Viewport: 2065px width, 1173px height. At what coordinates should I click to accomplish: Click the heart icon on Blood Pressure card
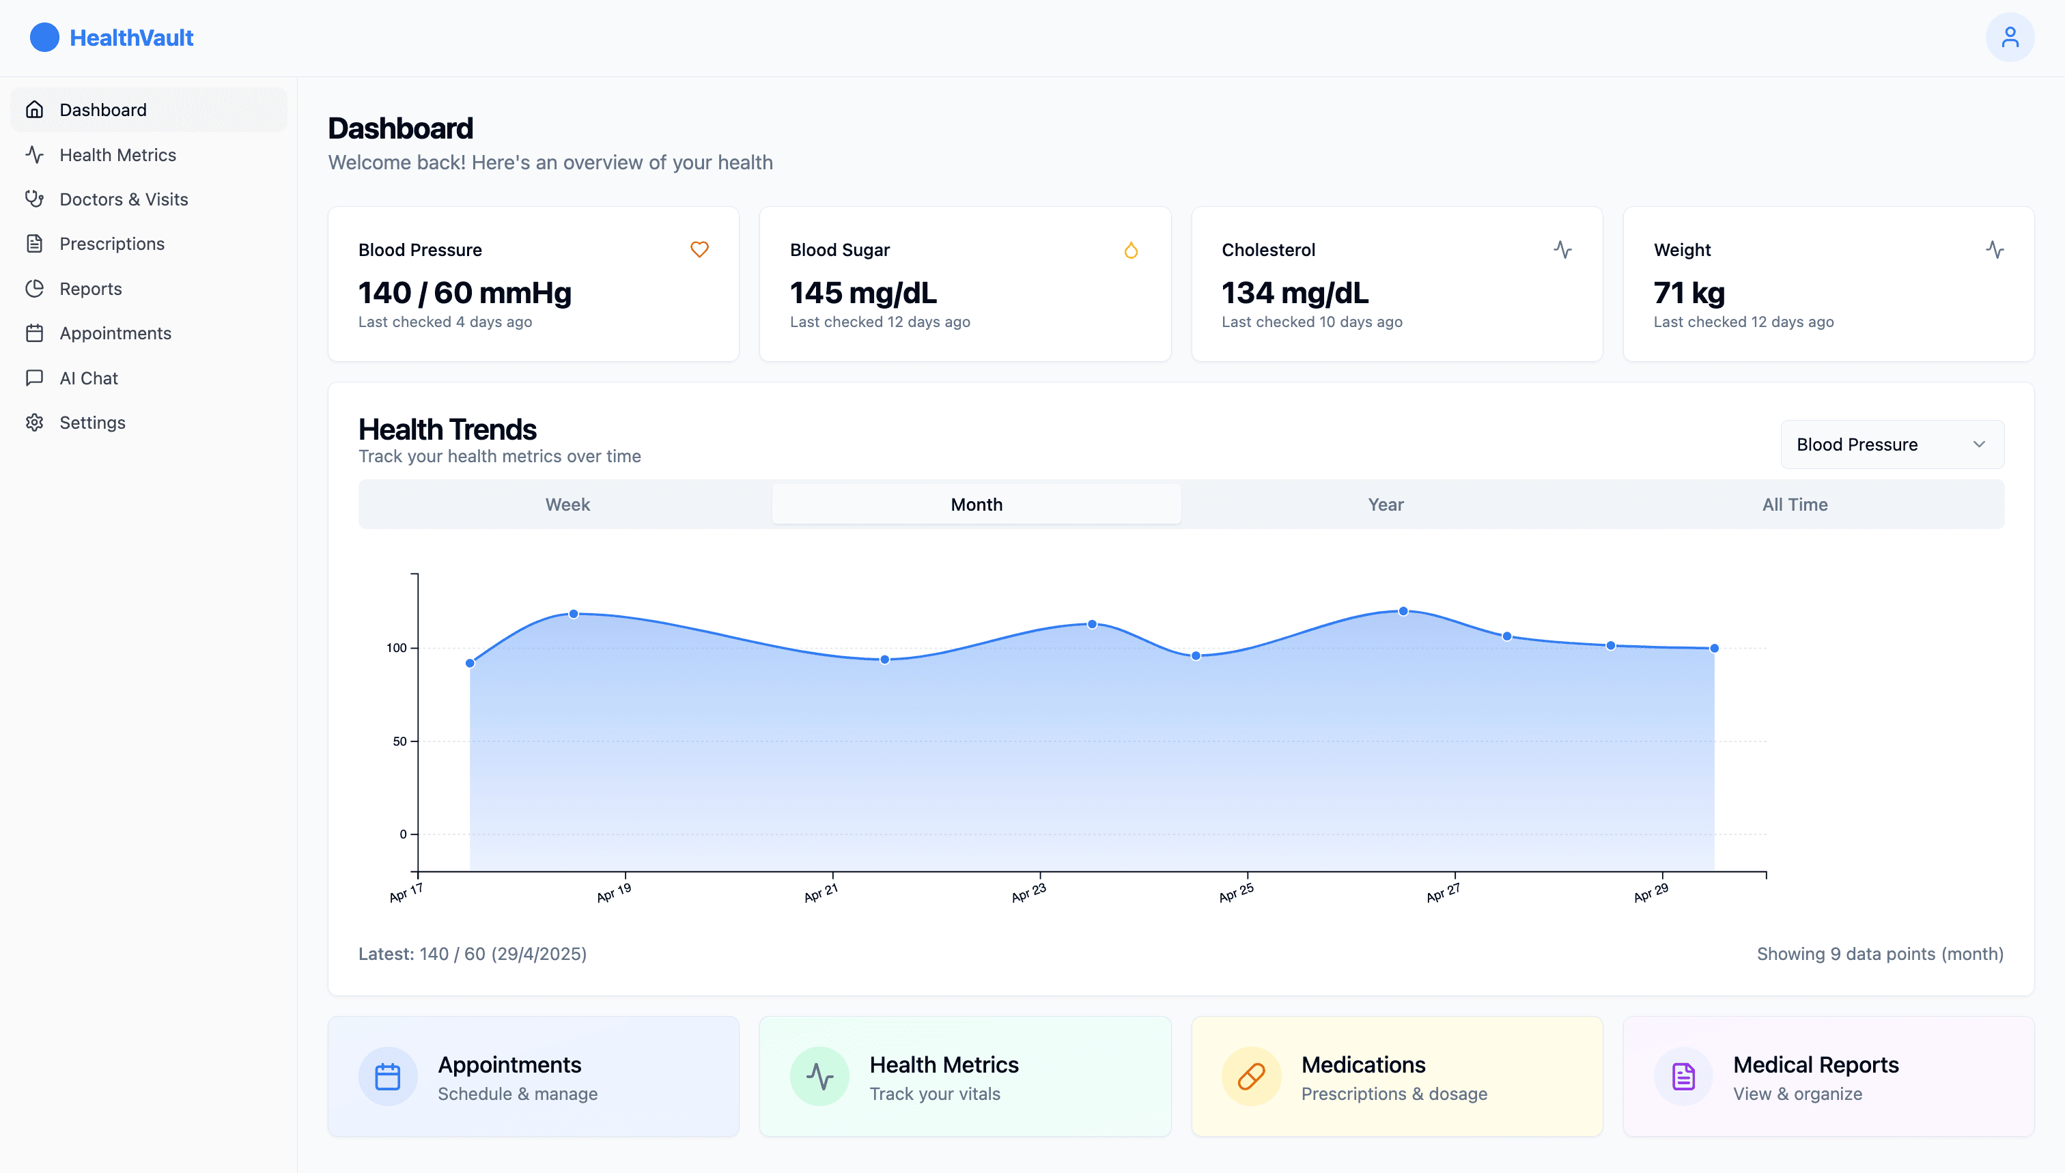699,250
